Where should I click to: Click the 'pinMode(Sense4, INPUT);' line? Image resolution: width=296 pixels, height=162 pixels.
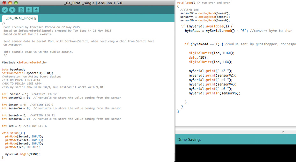click(x=24, y=140)
